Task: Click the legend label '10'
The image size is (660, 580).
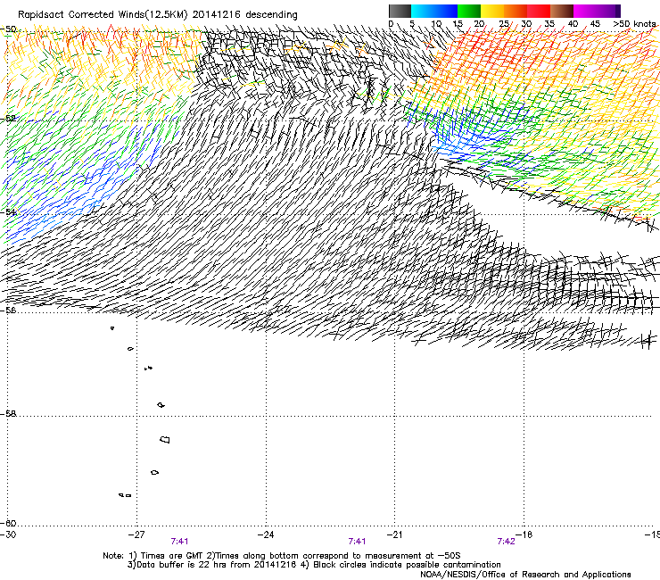Action: (x=436, y=24)
